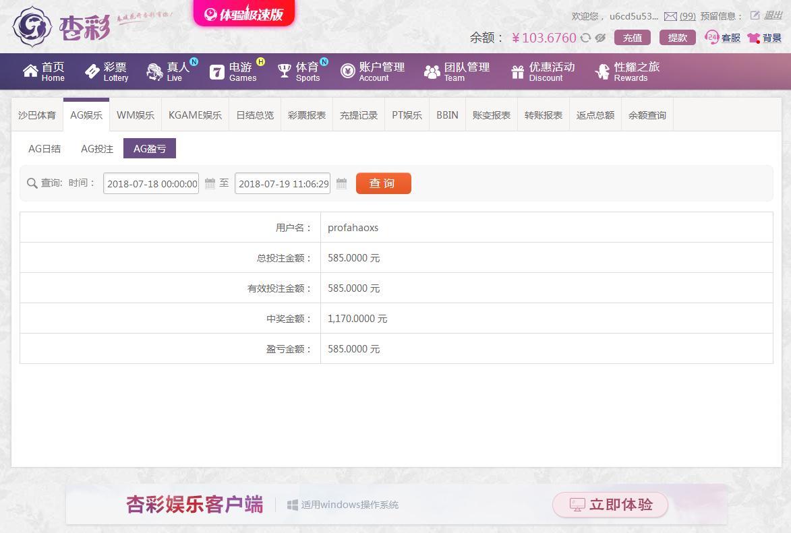This screenshot has width=791, height=533.
Task: Open the 账户管理 Account menu
Action: click(x=373, y=71)
